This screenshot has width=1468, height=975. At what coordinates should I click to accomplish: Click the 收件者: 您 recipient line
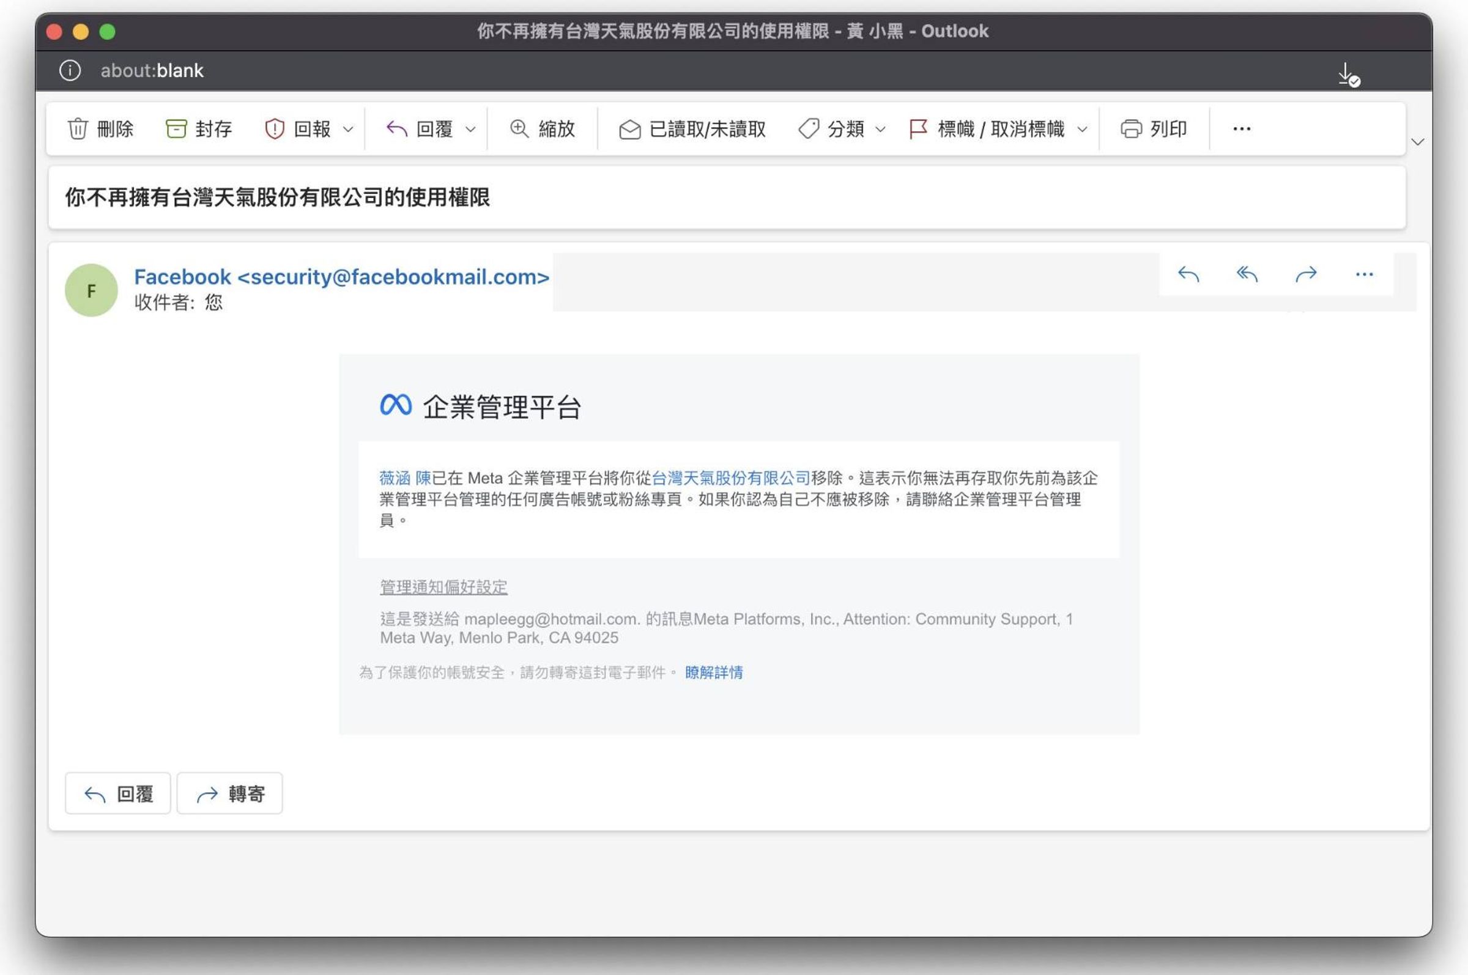point(179,302)
